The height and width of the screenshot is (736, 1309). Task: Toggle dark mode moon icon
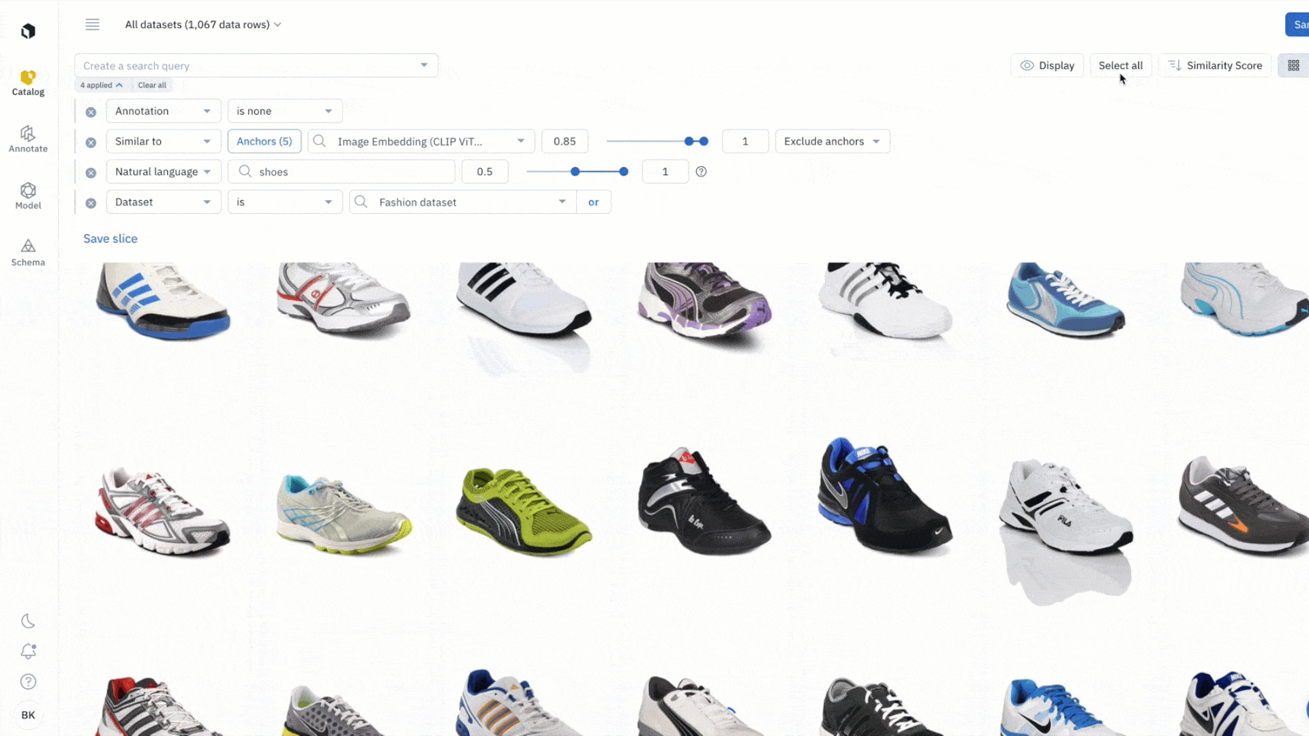pyautogui.click(x=28, y=621)
